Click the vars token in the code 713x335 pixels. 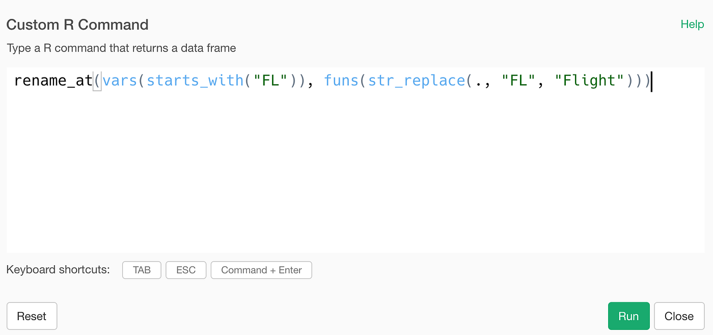pos(120,80)
